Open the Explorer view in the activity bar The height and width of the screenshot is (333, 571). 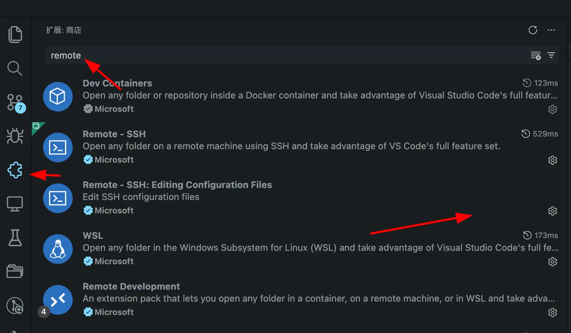point(15,34)
